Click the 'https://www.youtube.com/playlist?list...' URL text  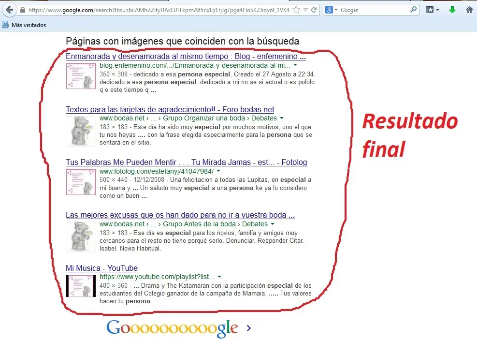(157, 277)
